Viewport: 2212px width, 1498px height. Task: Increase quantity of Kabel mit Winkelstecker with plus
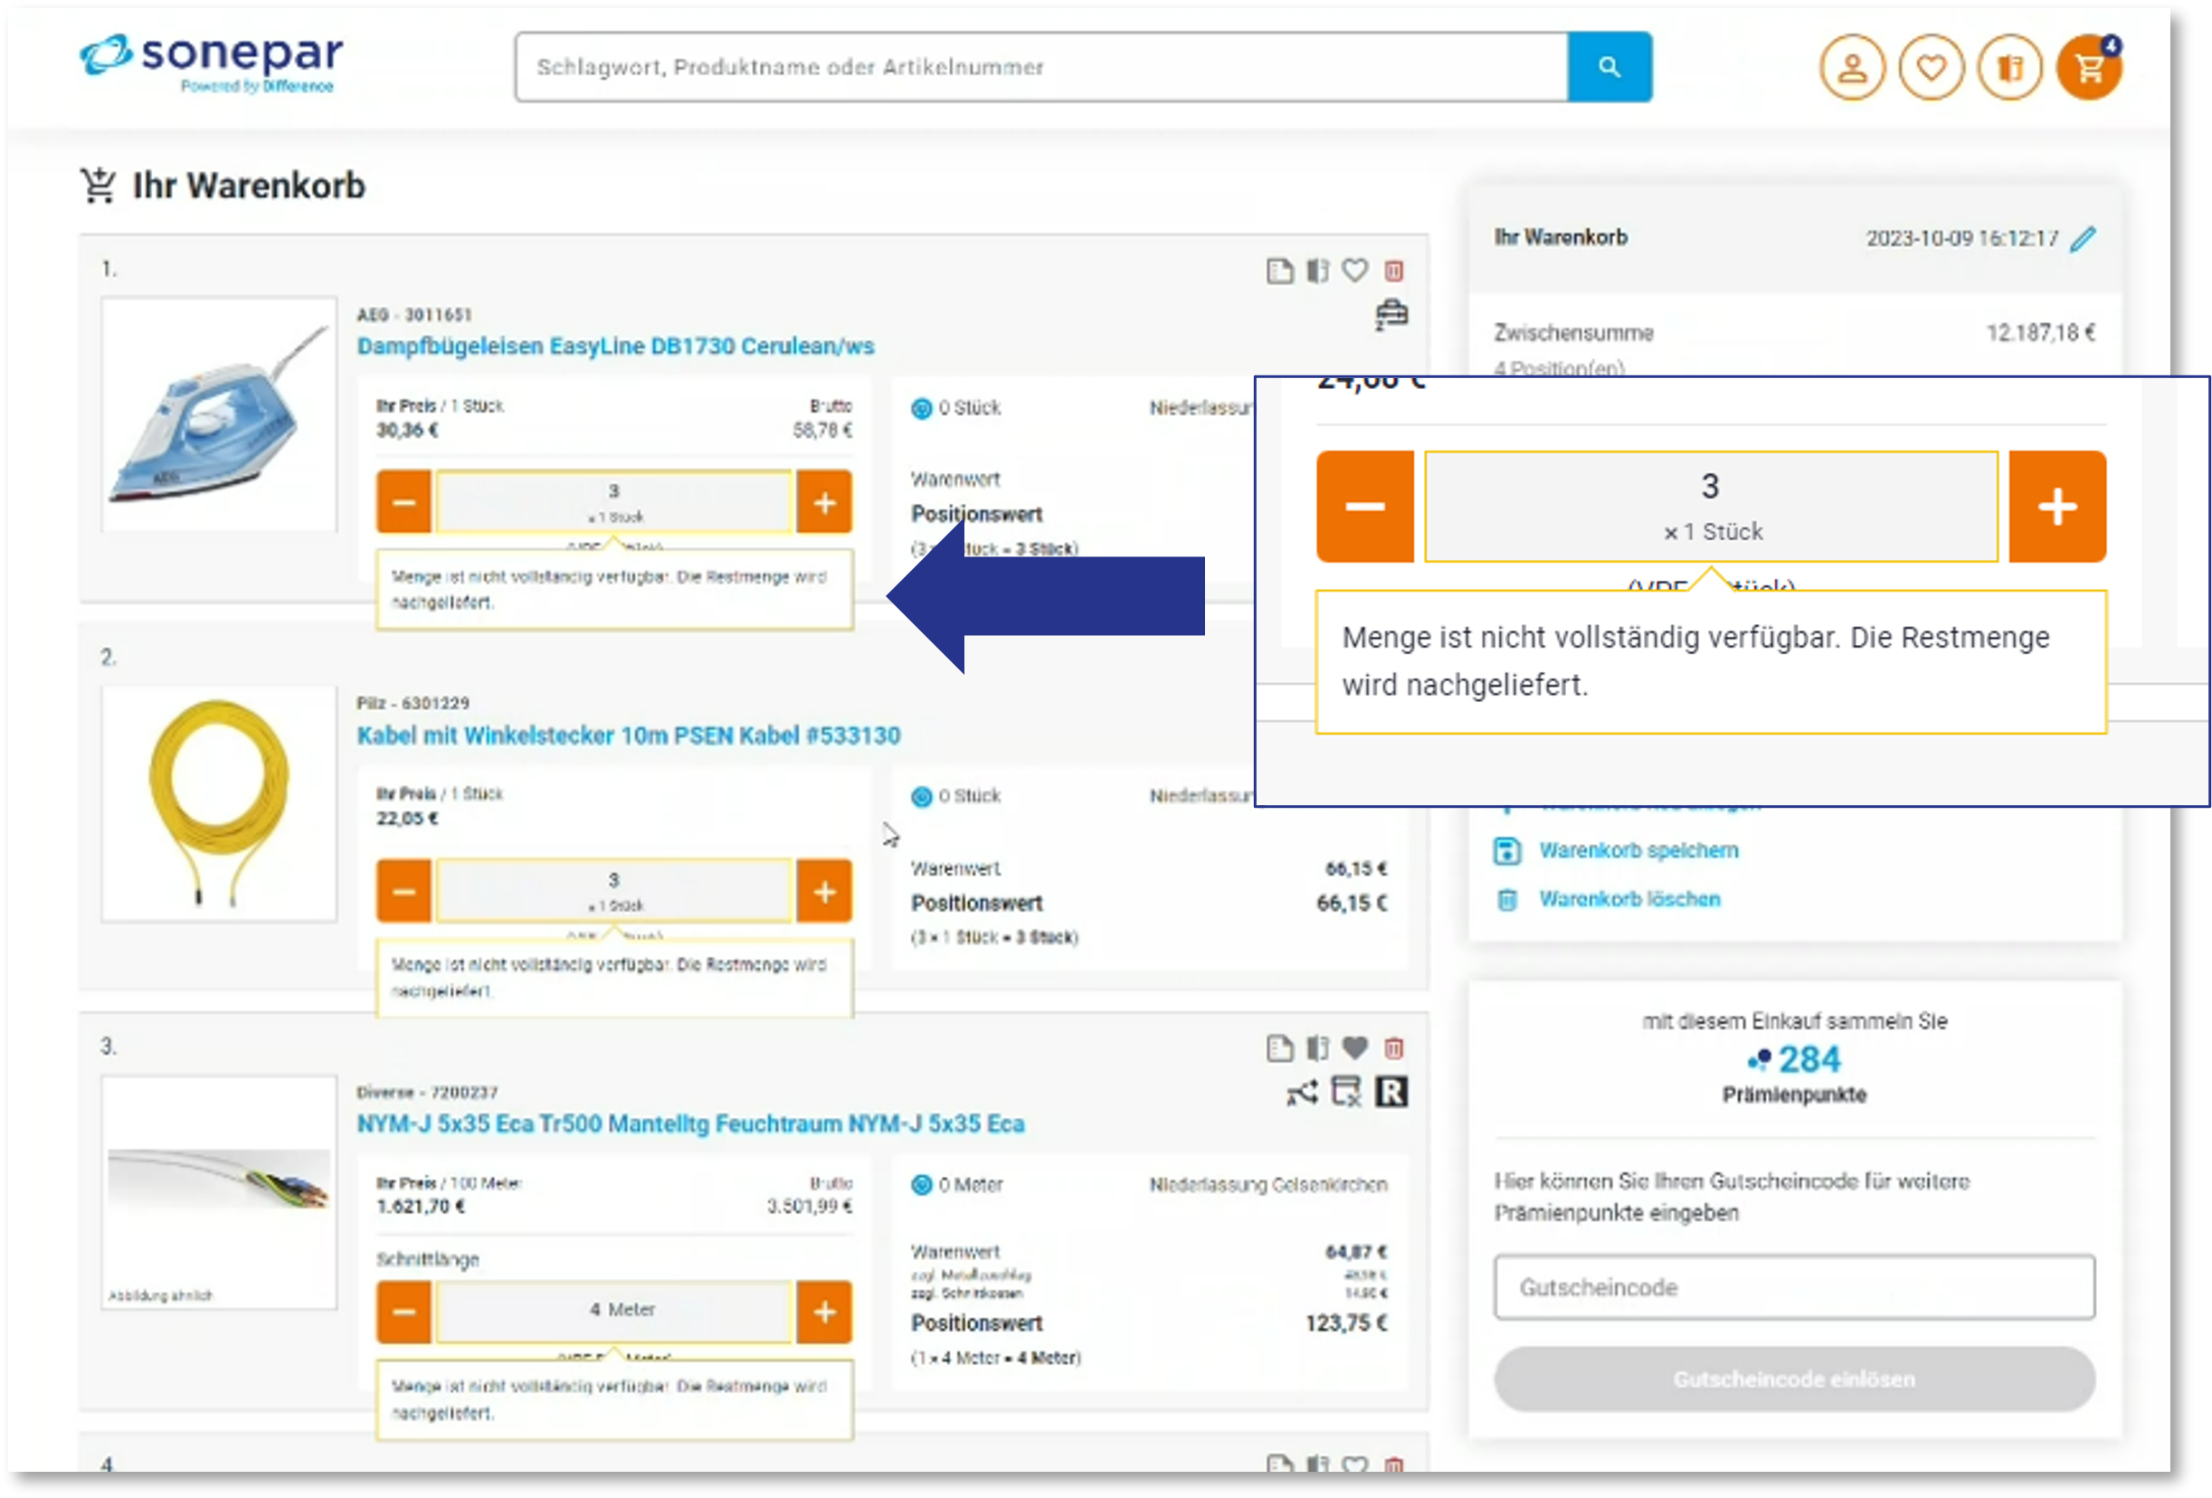[x=824, y=893]
